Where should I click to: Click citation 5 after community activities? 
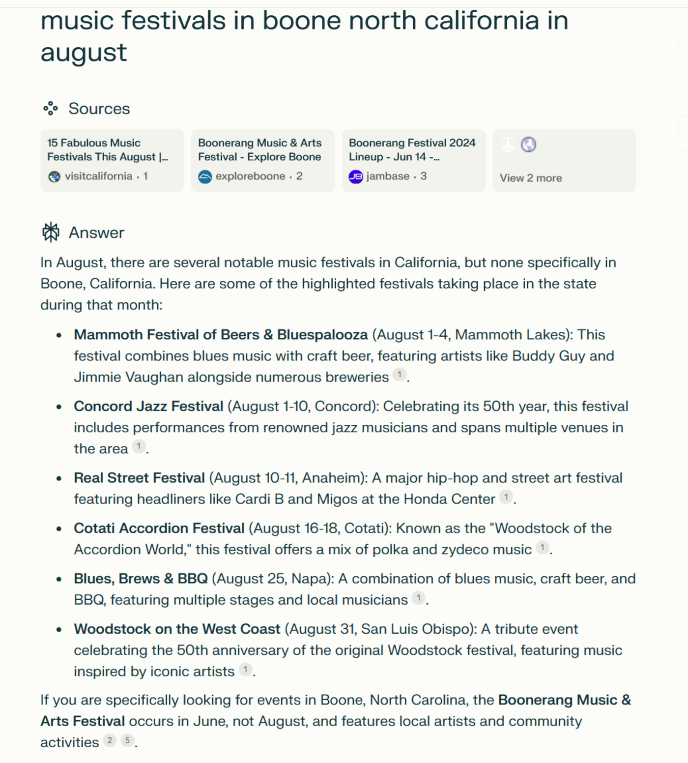pos(128,740)
